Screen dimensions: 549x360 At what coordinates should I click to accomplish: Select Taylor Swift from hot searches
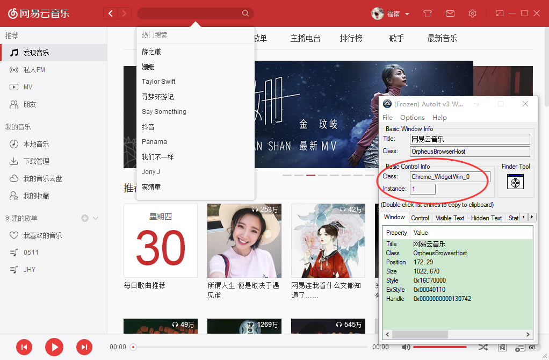[x=158, y=82]
